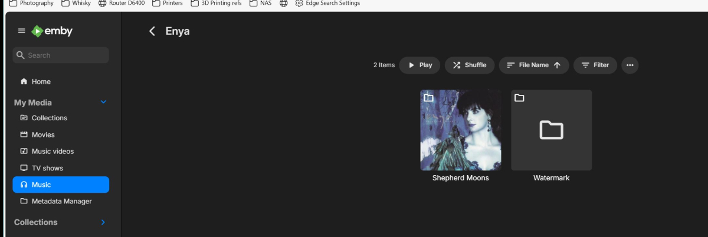The height and width of the screenshot is (237, 708).
Task: Click the unlabeled globe bookmark before Edge Search Settings
Action: 284,3
